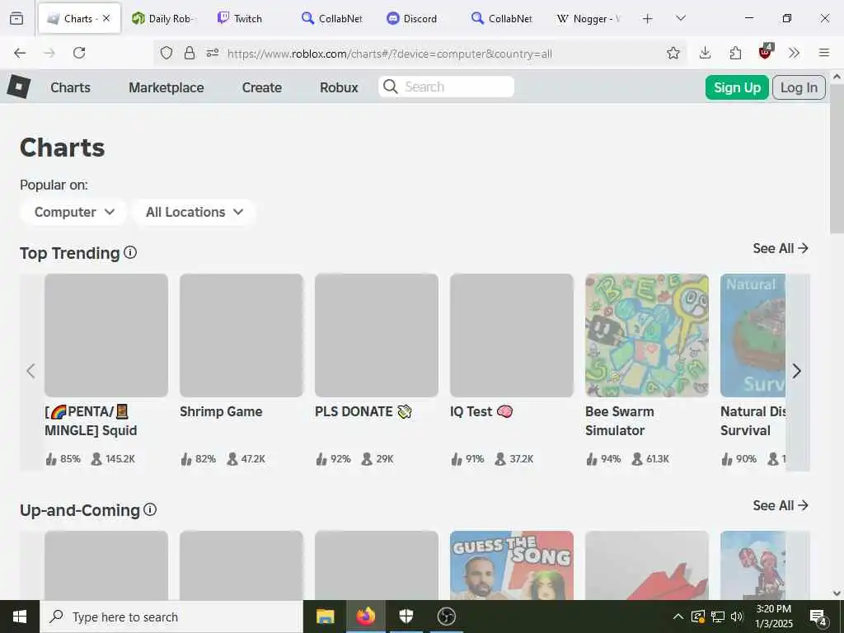Open the Guess the Song thumbnail
Screen dimensions: 844x633
[512, 565]
